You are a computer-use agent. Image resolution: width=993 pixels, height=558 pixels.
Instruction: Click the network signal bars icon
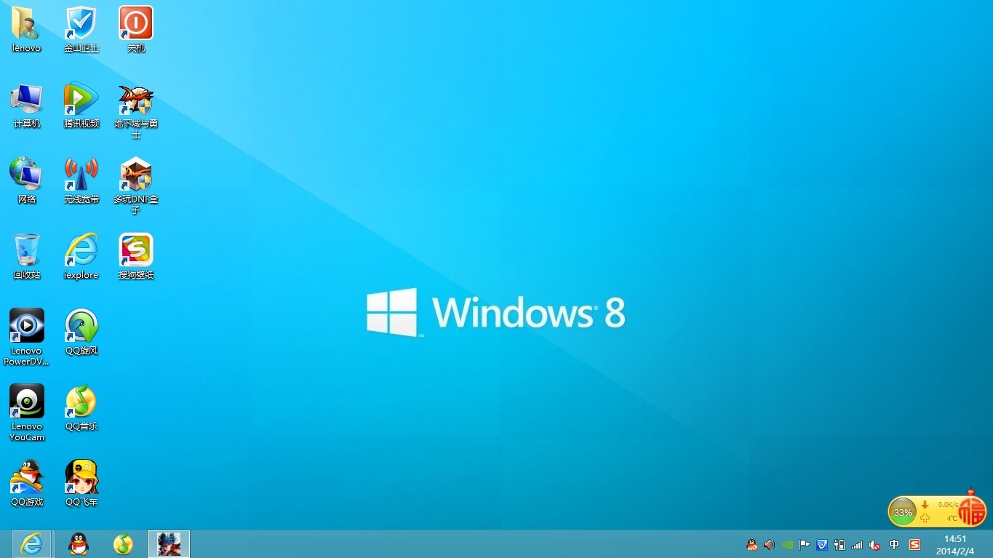pos(857,544)
